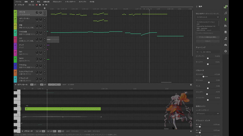Image resolution: width=243 pixels, height=136 pixels.
Task: Open the settings gear panel
Action: point(226,51)
